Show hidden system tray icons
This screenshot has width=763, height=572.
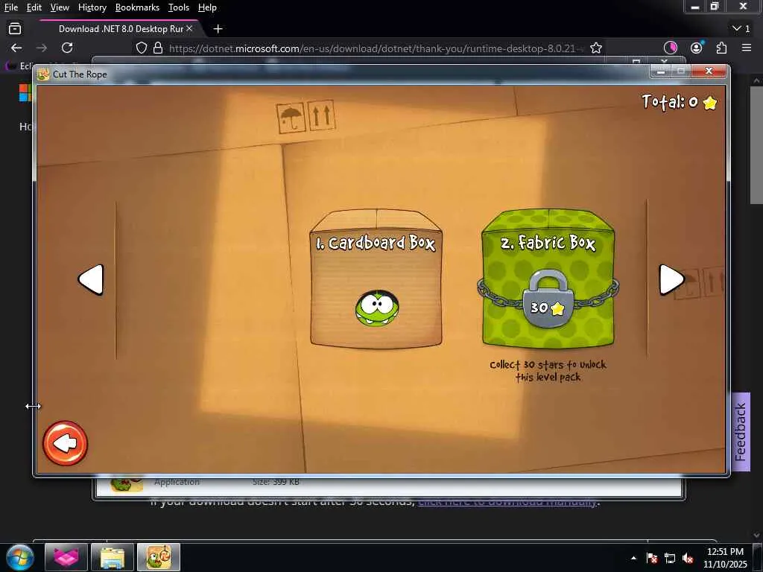tap(633, 558)
